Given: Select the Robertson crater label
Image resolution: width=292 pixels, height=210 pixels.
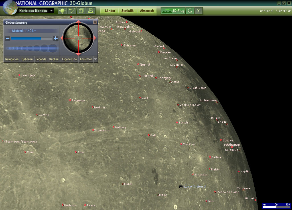Looking at the screenshot, I should [102, 130].
